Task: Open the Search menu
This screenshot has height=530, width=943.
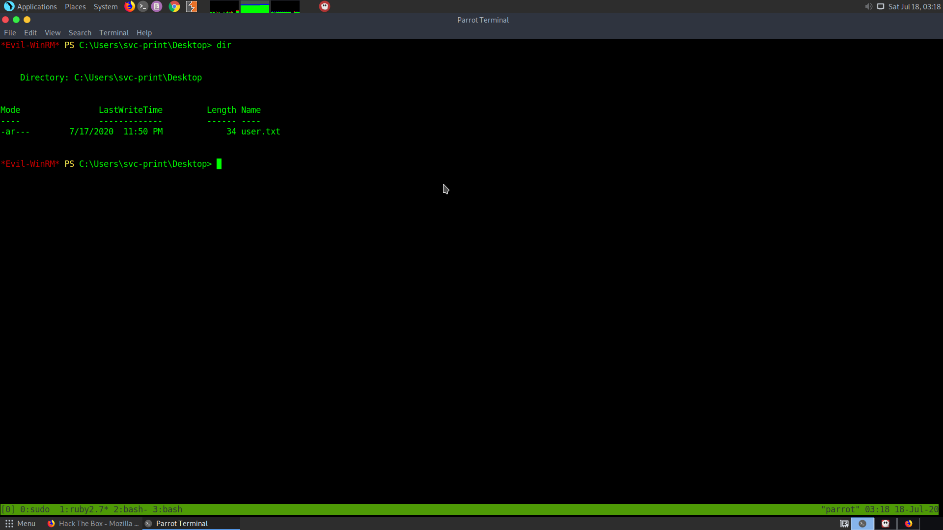Action: pyautogui.click(x=80, y=33)
